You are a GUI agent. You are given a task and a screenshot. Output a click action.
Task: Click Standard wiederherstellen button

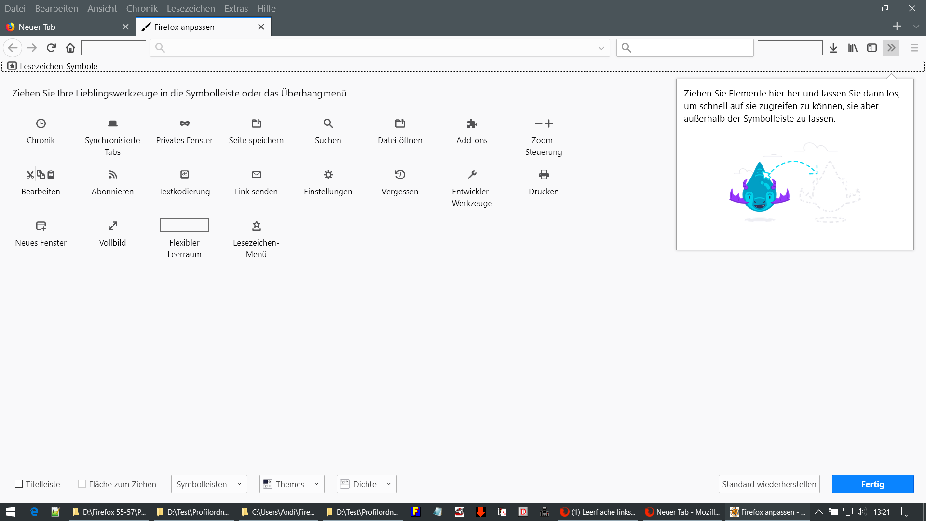(769, 484)
